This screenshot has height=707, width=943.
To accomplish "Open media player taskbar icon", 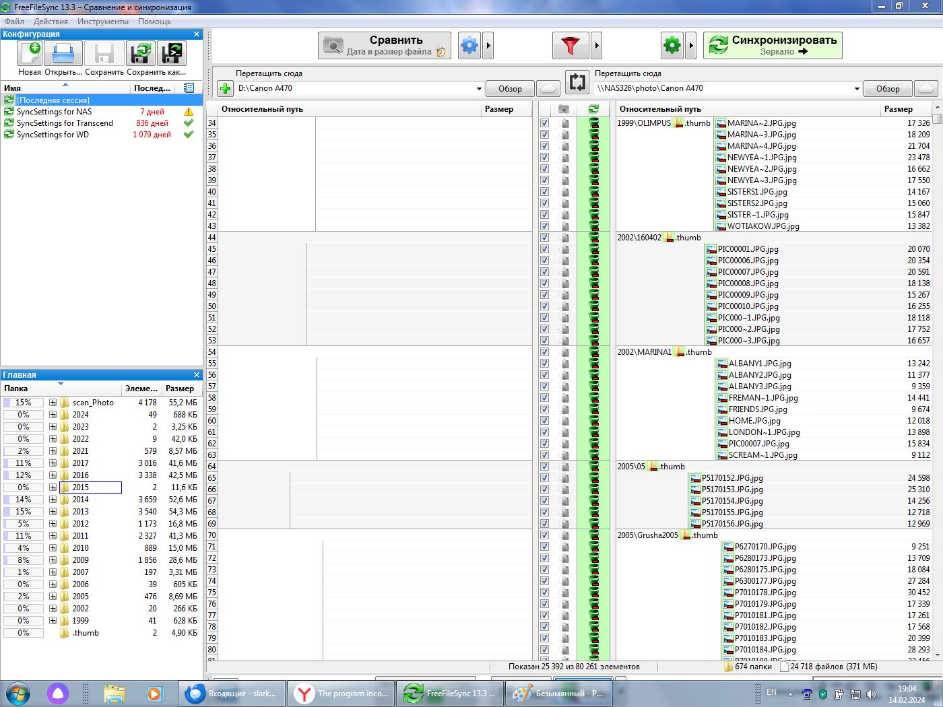I will [x=154, y=694].
